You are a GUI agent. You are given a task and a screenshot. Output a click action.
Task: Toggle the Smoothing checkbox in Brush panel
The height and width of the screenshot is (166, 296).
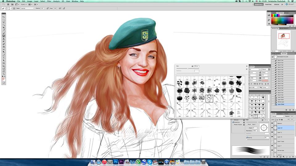click(x=233, y=122)
